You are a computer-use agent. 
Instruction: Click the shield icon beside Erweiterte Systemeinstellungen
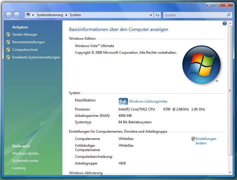pos(8,57)
